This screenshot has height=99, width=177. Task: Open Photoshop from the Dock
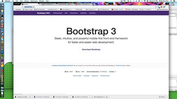pyautogui.click(x=2, y=53)
